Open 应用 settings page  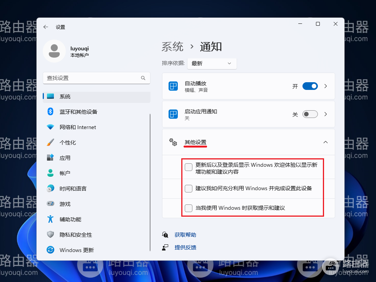click(x=97, y=158)
